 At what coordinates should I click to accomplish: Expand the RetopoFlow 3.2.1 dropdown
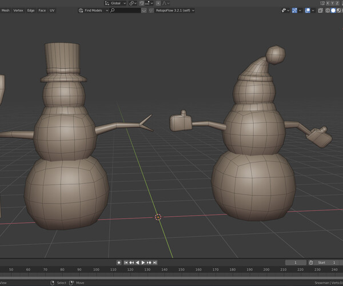tap(175, 10)
